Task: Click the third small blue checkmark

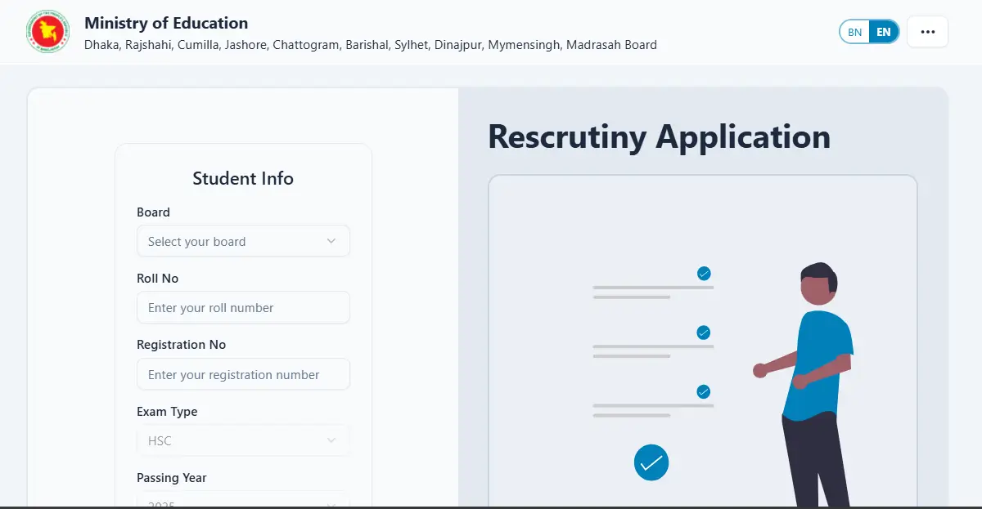Action: coord(703,391)
